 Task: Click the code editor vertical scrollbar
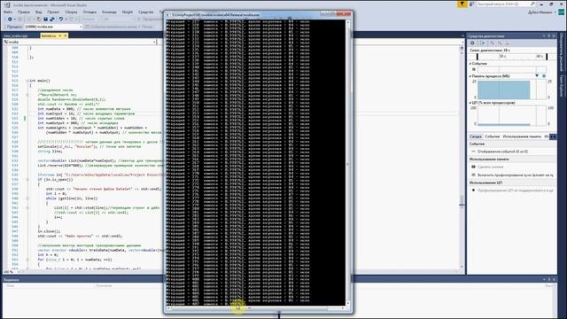[x=462, y=159]
